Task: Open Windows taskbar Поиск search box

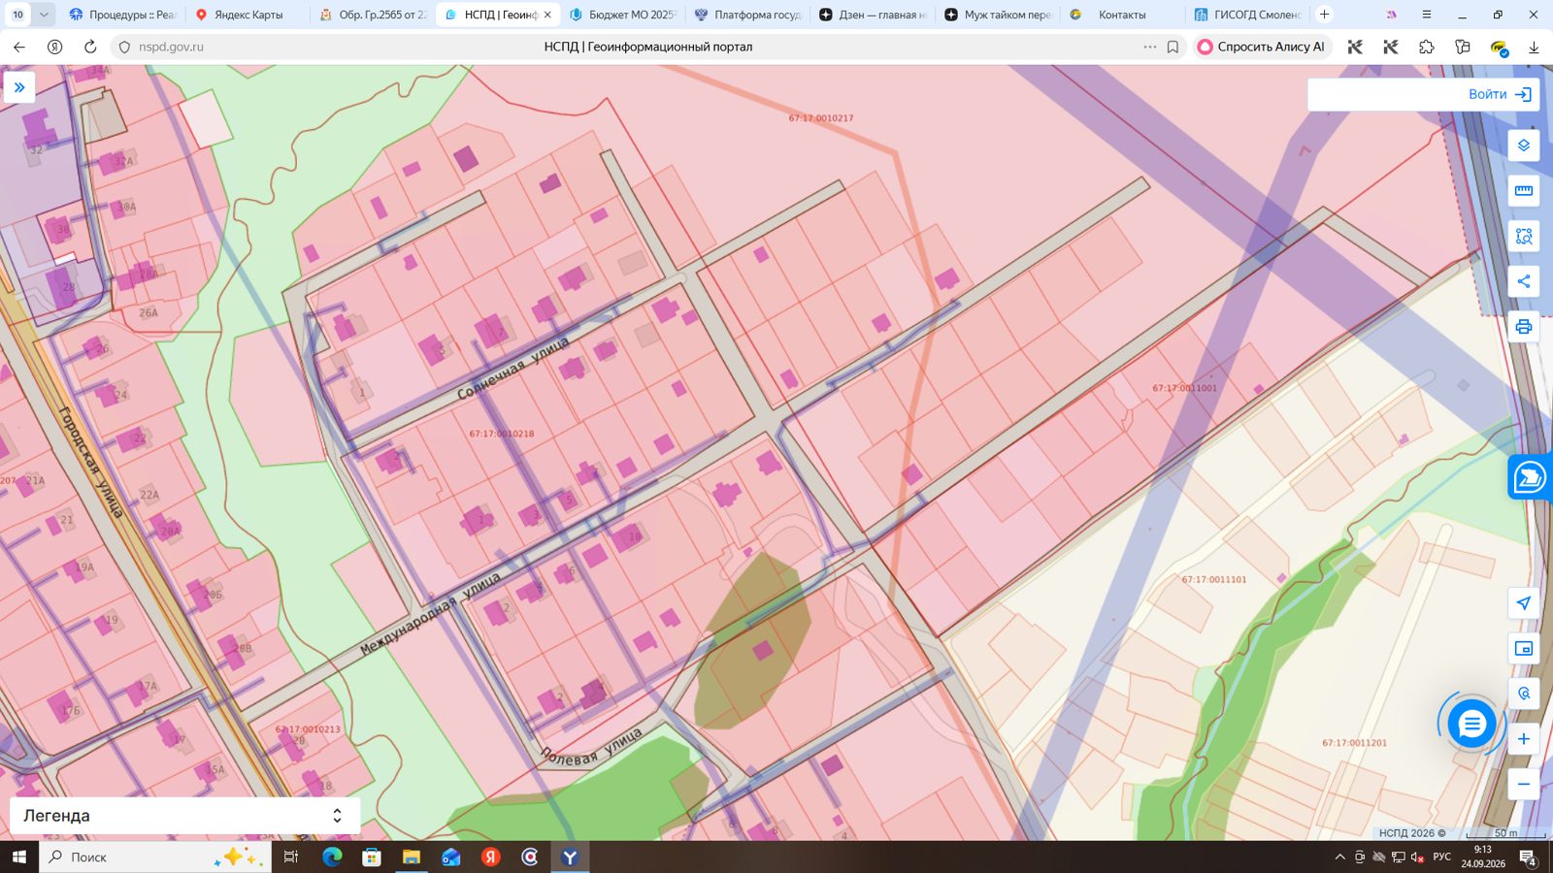Action: point(155,857)
